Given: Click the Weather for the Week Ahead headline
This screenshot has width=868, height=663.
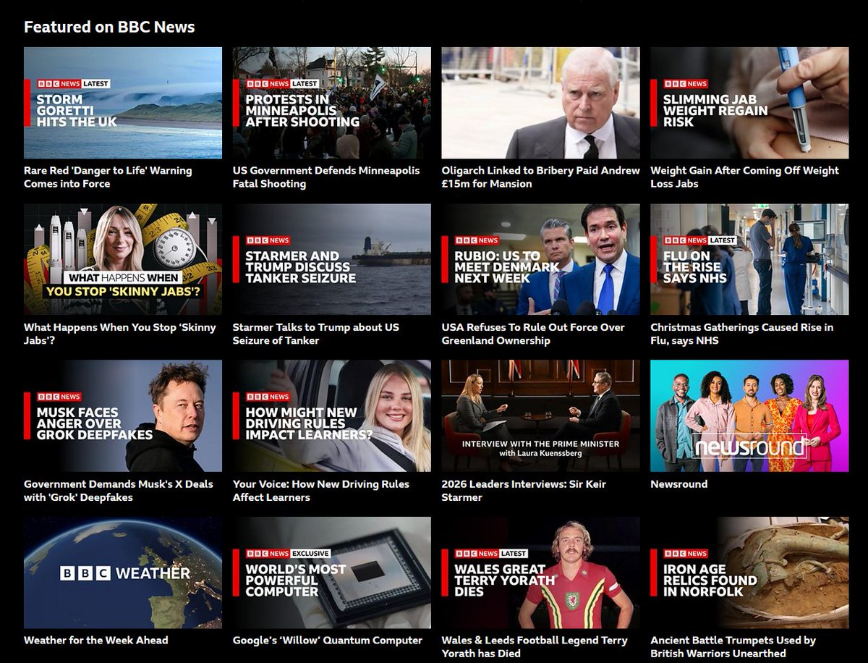Looking at the screenshot, I should pos(96,641).
